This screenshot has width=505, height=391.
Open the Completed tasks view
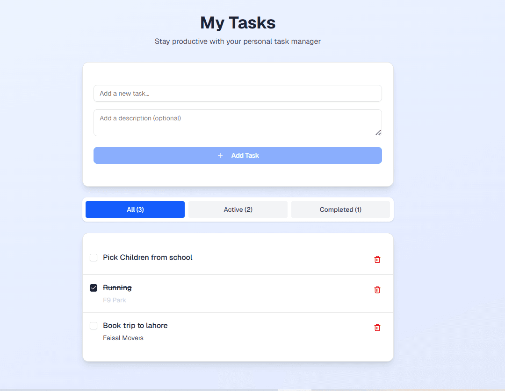[x=340, y=209]
